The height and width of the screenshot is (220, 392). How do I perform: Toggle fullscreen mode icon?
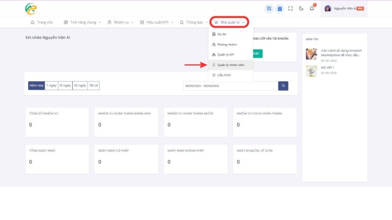coord(290,8)
